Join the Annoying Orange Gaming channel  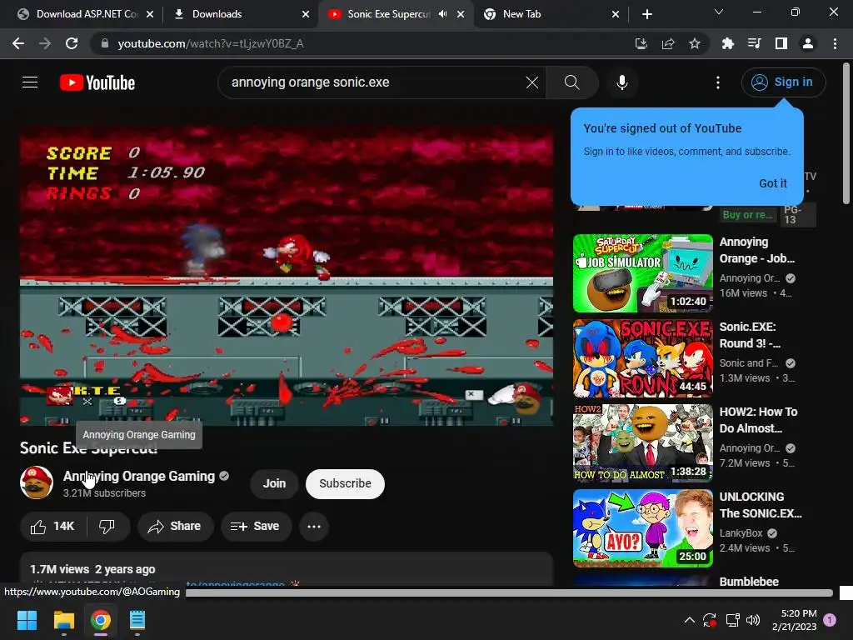[x=274, y=483]
